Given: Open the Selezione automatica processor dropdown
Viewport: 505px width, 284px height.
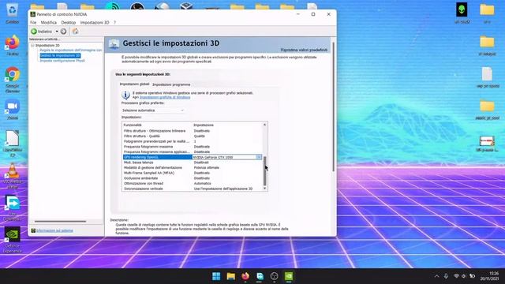Looking at the screenshot, I should [x=153, y=110].
